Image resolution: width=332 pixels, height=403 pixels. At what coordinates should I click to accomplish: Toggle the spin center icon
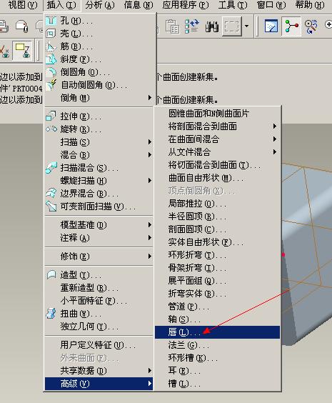[291, 26]
